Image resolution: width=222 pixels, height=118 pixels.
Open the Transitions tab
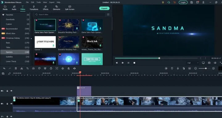34,8
